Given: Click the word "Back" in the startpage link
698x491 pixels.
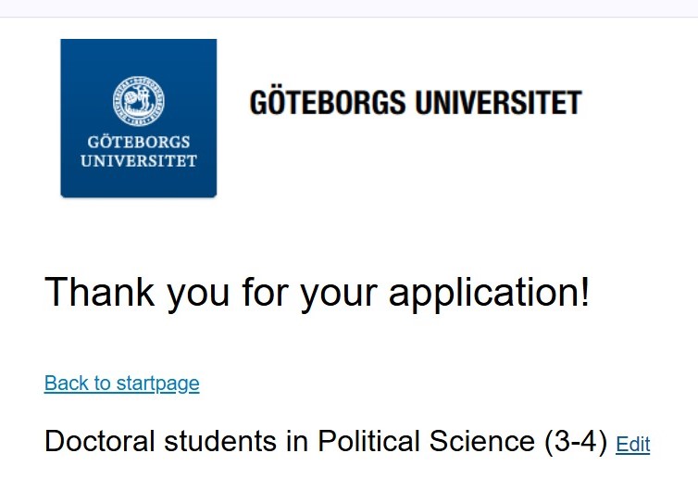Looking at the screenshot, I should point(64,384).
